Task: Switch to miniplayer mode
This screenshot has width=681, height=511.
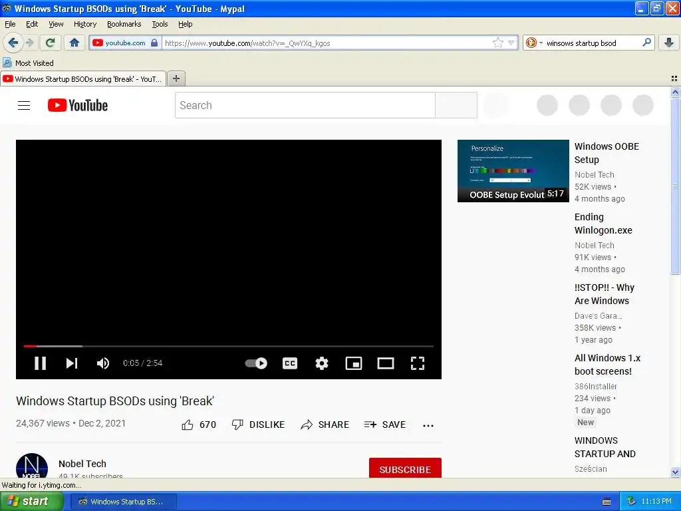Action: 354,363
